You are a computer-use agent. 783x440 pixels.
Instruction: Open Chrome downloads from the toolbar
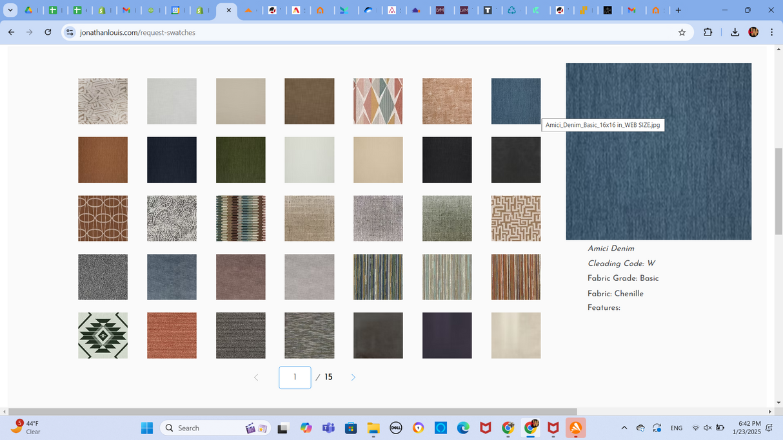(x=735, y=32)
